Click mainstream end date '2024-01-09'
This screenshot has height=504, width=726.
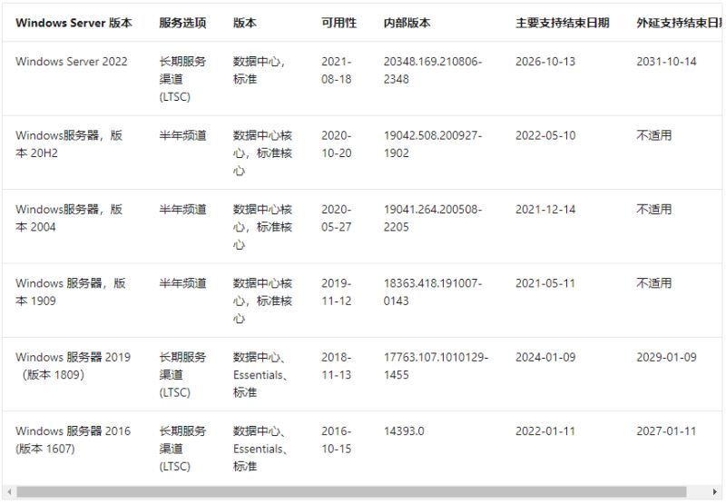[545, 357]
